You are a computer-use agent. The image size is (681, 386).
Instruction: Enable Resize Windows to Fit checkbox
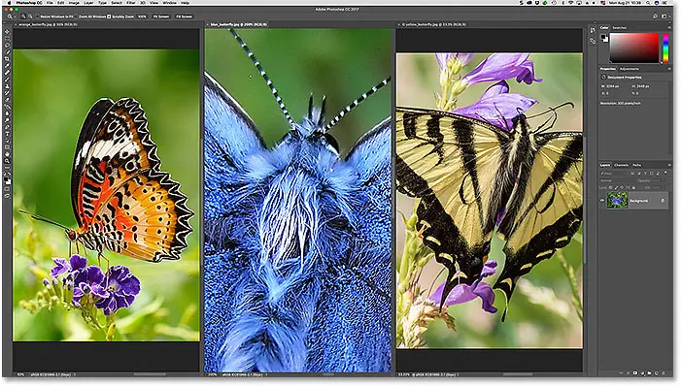click(38, 16)
